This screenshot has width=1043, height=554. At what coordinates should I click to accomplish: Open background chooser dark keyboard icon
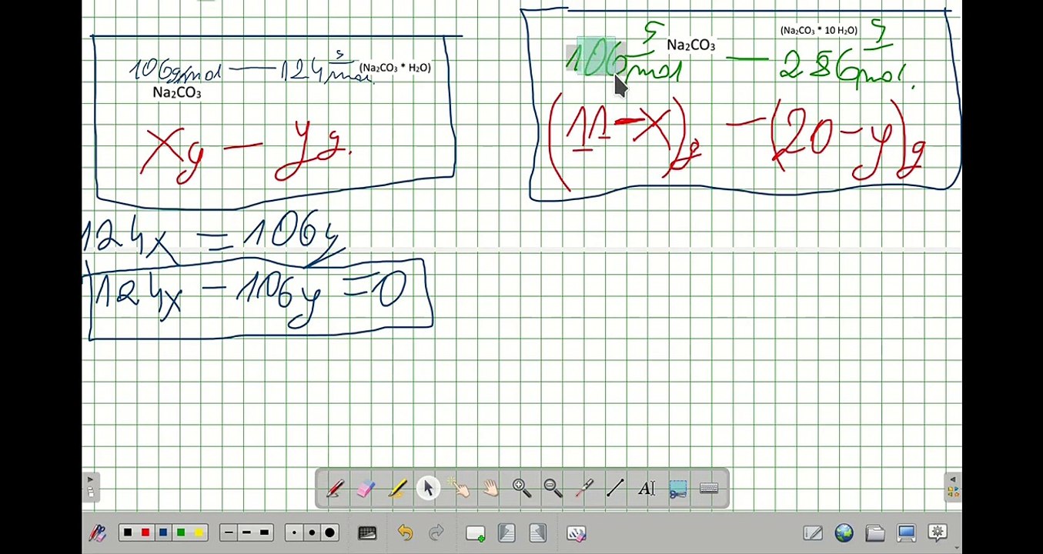[x=367, y=532]
